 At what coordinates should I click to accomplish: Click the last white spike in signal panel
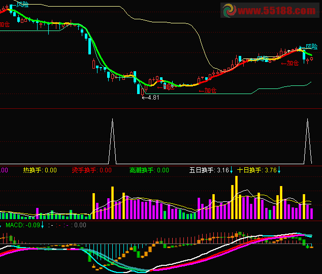click(x=308, y=141)
